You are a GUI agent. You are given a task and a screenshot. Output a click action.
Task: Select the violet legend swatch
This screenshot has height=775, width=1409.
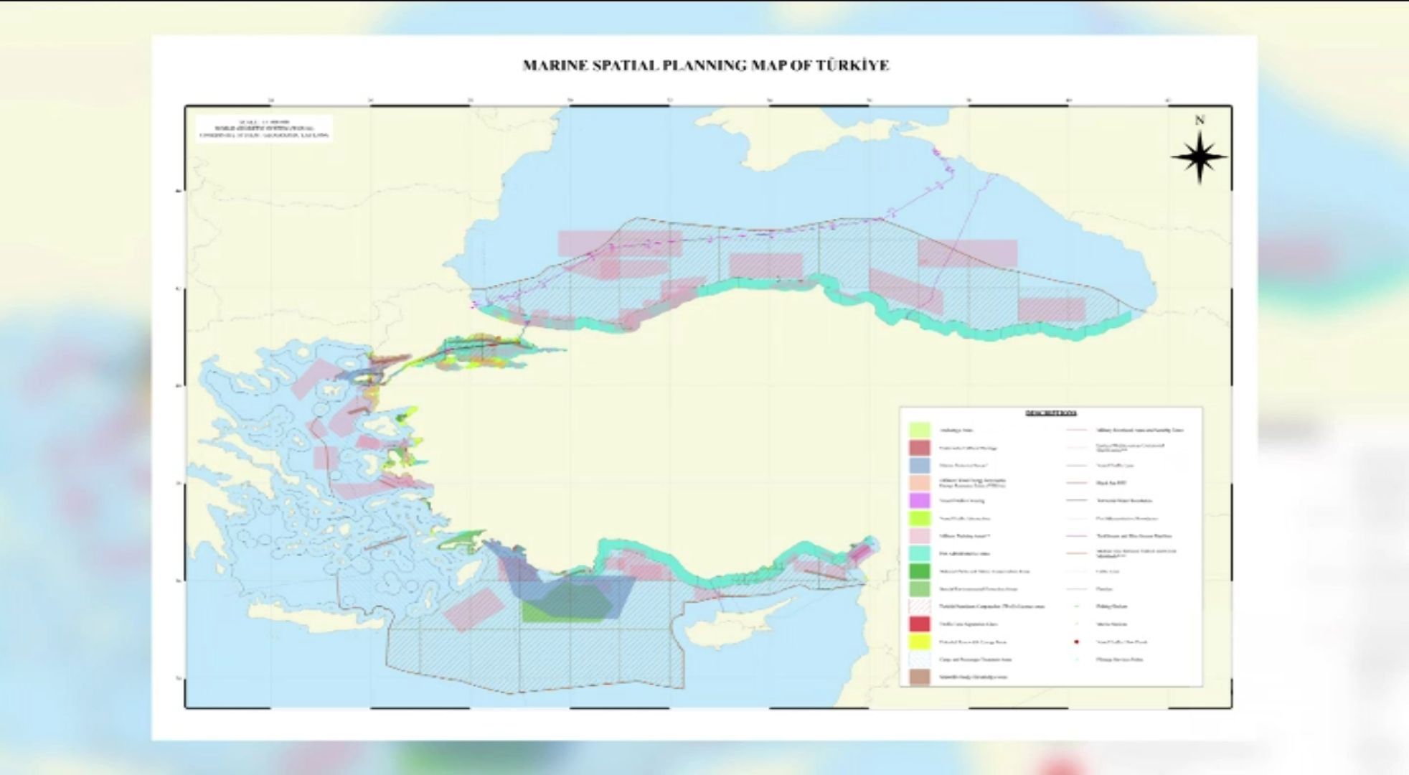coord(920,500)
